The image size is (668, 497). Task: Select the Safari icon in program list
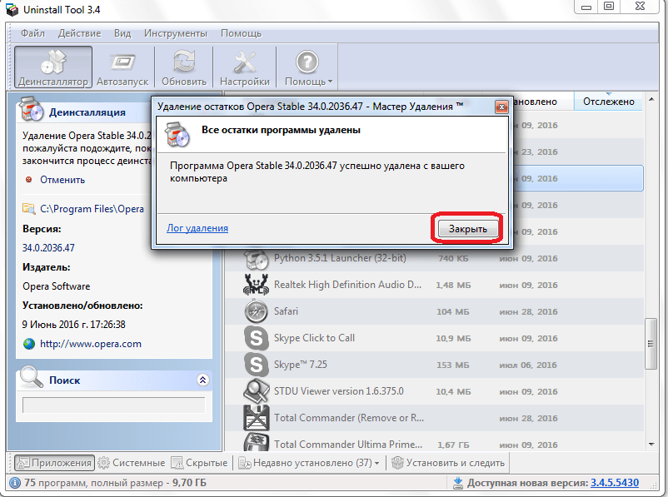click(255, 311)
